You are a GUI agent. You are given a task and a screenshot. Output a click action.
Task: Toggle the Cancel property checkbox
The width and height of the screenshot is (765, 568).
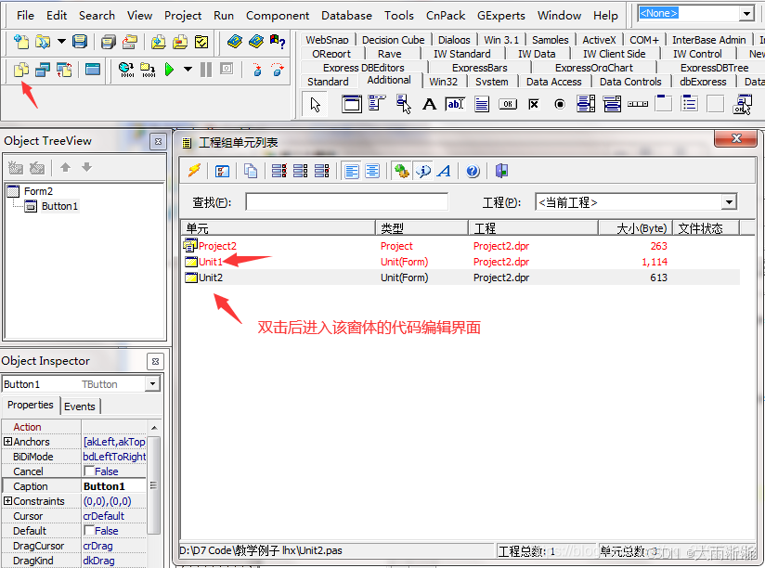89,471
